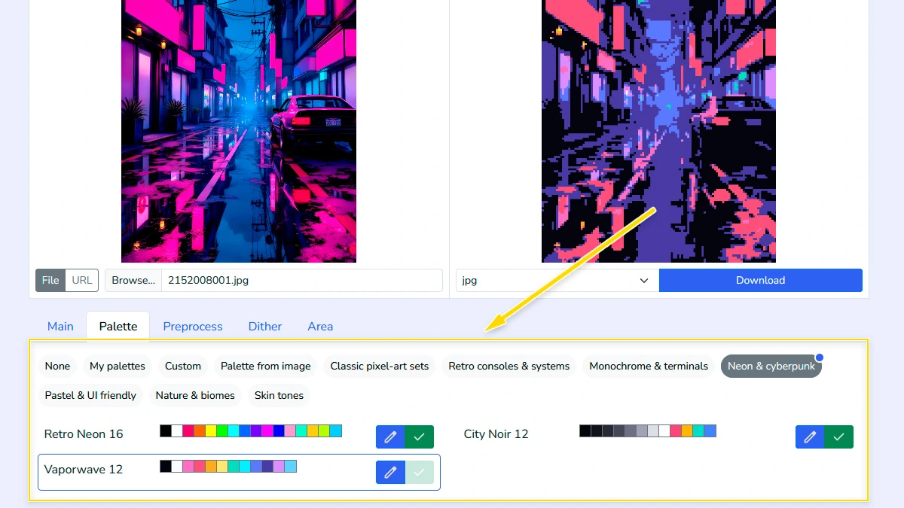This screenshot has height=508, width=904.
Task: Open the Main tab
Action: coord(60,326)
